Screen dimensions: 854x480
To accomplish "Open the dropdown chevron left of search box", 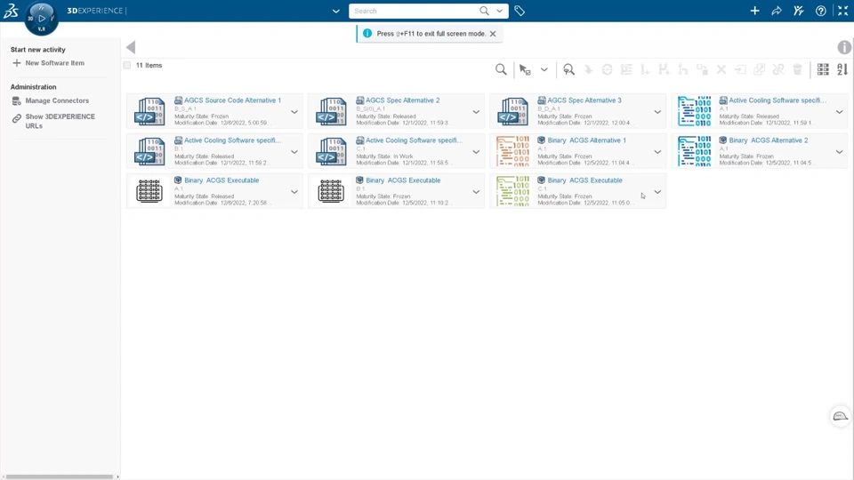I will coord(336,11).
